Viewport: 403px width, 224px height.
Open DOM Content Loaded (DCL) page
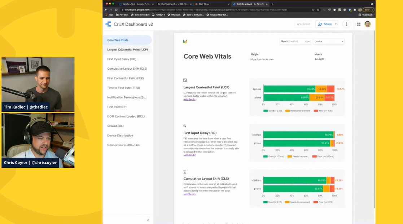click(x=127, y=117)
